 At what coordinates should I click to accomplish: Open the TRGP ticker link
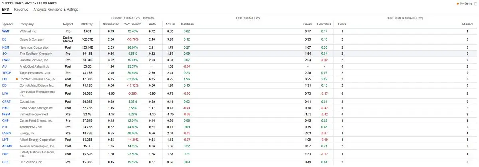pyautogui.click(x=6, y=73)
